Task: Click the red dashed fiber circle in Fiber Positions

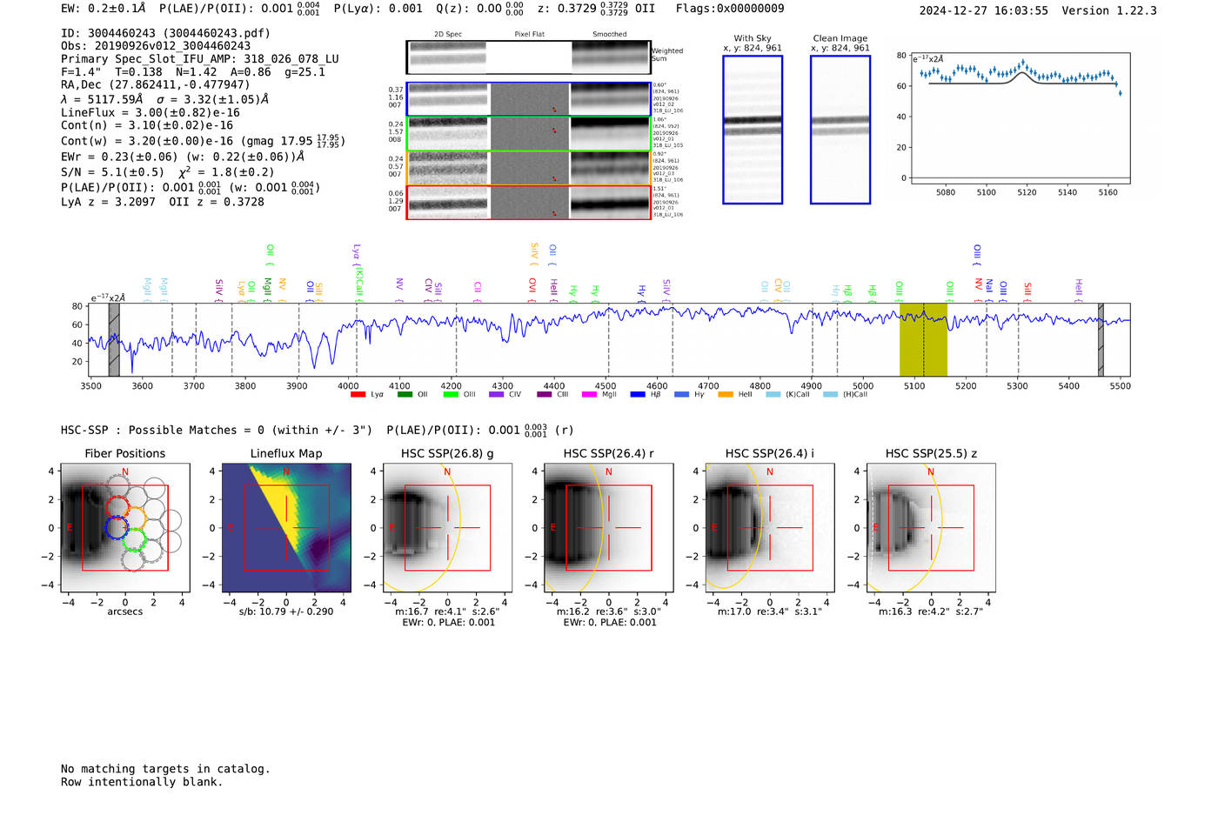Action: (x=117, y=507)
